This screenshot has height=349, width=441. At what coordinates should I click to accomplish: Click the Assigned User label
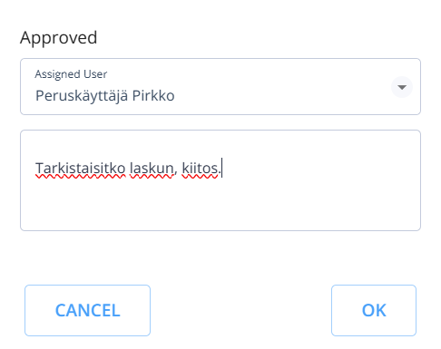[x=71, y=74]
